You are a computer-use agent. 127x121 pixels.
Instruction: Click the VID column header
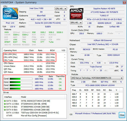pyautogui.click(x=61, y=50)
